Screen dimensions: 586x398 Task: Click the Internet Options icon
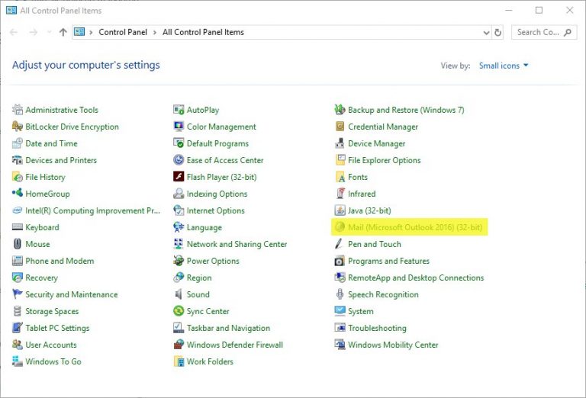(179, 210)
